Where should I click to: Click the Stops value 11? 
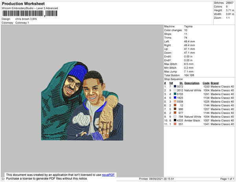tap(186, 34)
